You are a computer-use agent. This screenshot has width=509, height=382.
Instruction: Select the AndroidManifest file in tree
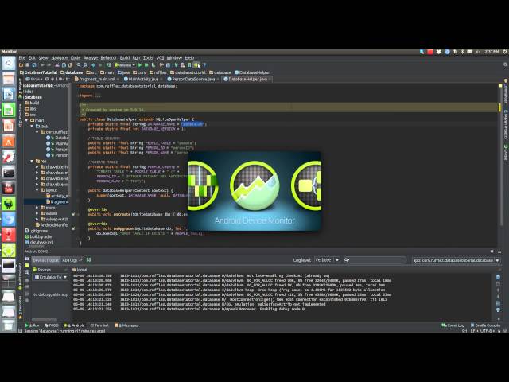coord(52,224)
